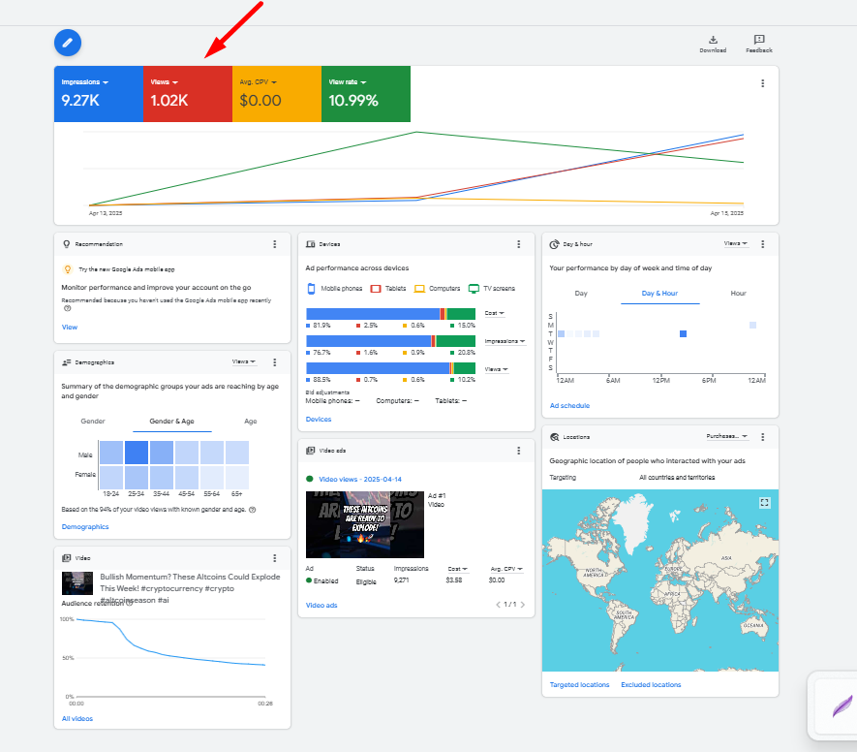The image size is (857, 752).
Task: Click the Download icon
Action: [x=713, y=41]
